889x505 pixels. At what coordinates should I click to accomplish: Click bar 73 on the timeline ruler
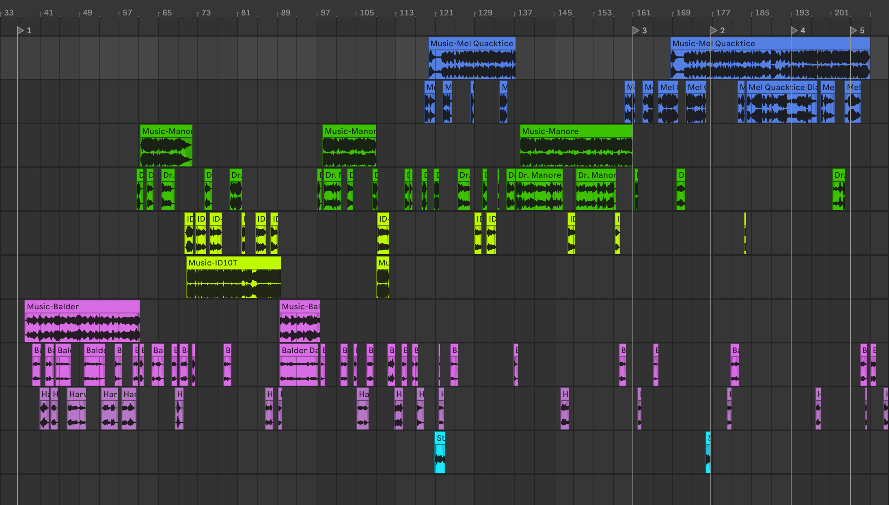click(206, 13)
